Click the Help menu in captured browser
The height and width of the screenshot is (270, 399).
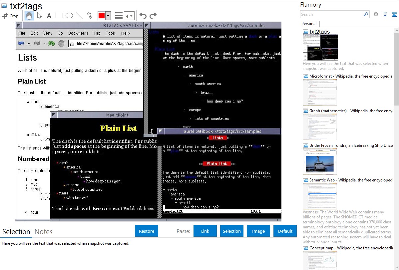coord(125,33)
